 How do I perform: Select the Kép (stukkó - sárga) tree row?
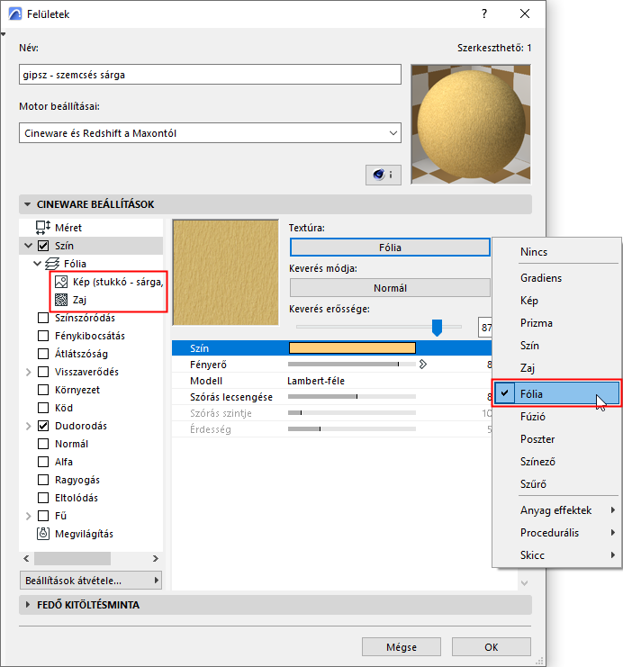tap(109, 282)
